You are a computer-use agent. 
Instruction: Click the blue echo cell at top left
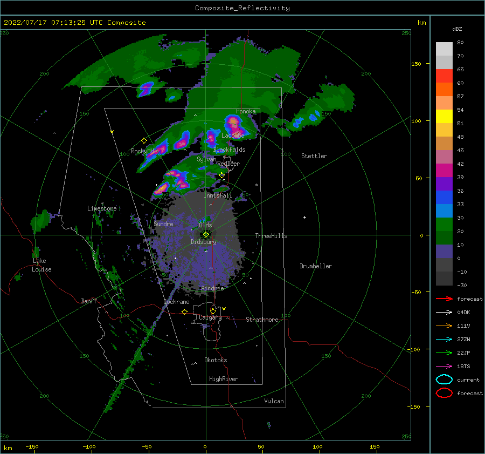(146, 89)
